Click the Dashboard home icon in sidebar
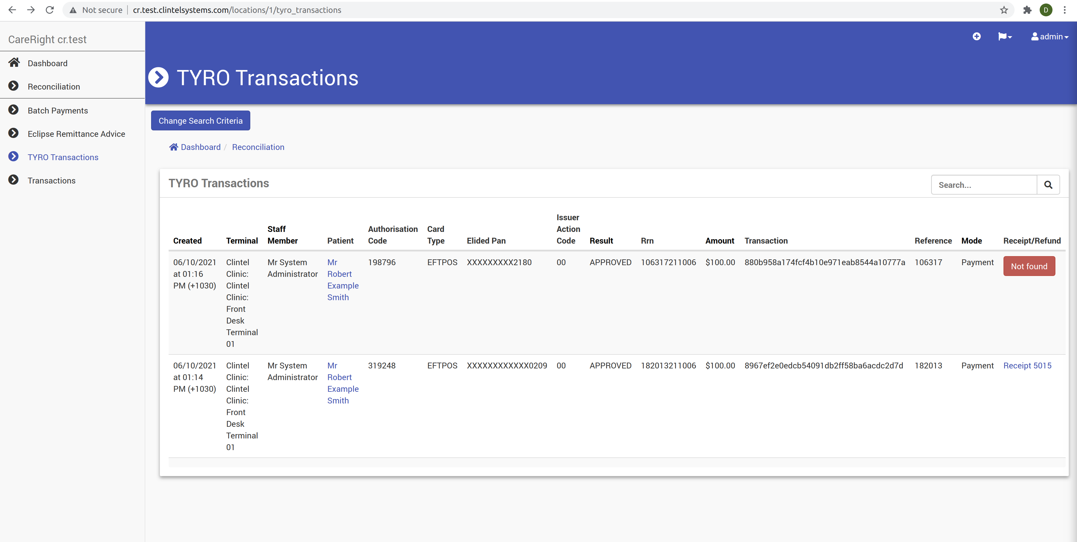The width and height of the screenshot is (1077, 542). tap(14, 63)
